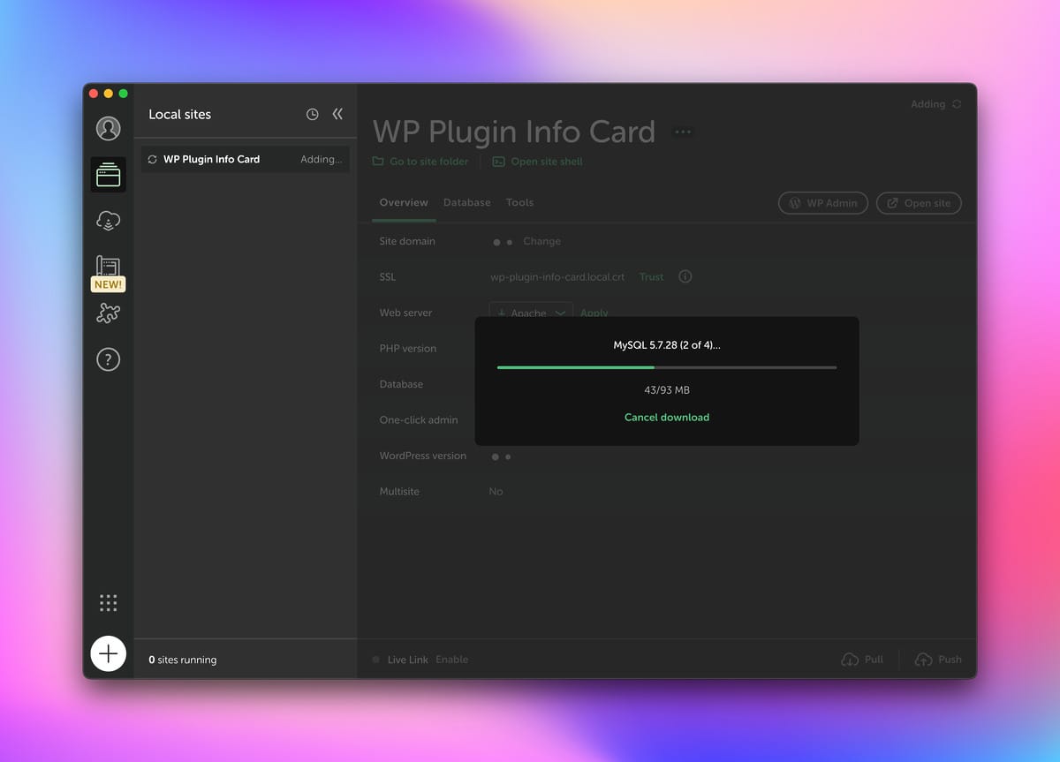The image size is (1060, 762).
Task: Click the 'Multisite' label
Action: (399, 492)
